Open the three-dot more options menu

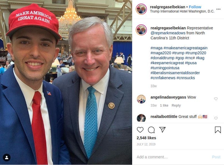218,9
